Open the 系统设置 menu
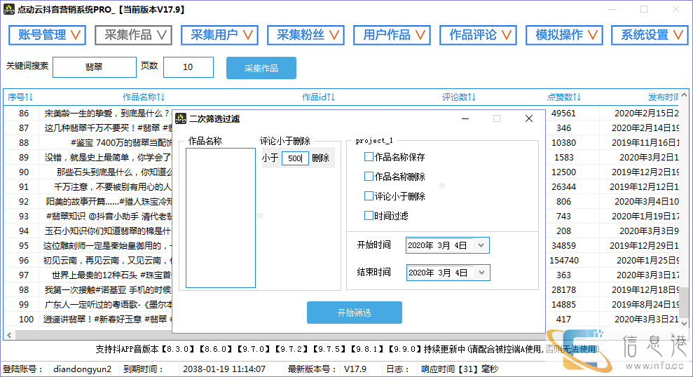The image size is (693, 377). 650,35
